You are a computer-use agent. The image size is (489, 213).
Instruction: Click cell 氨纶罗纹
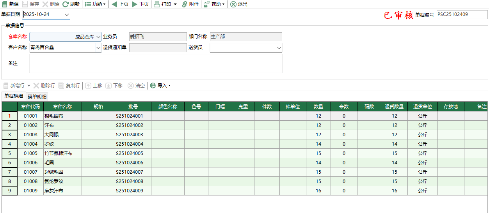63,181
